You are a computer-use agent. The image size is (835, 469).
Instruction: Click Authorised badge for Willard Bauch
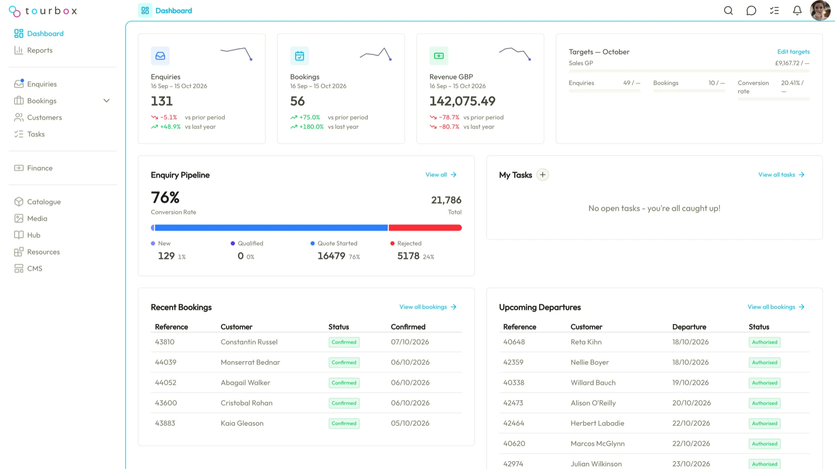764,383
